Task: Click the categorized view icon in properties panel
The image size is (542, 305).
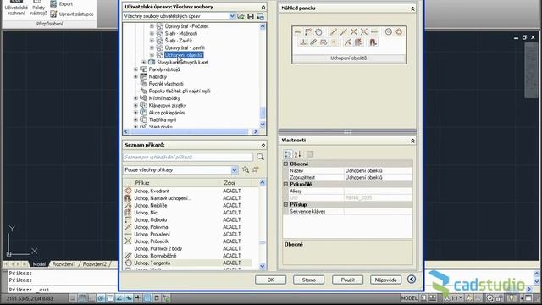Action: coord(288,154)
